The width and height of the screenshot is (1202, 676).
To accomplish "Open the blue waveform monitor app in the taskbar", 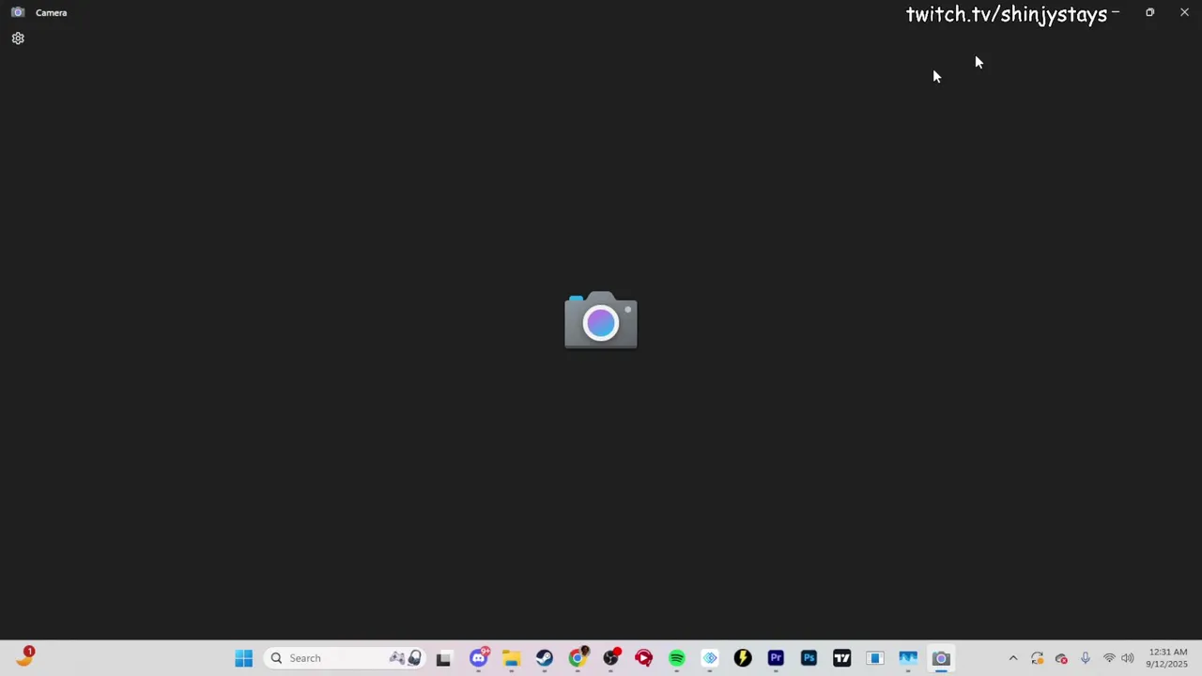I will [x=908, y=658].
